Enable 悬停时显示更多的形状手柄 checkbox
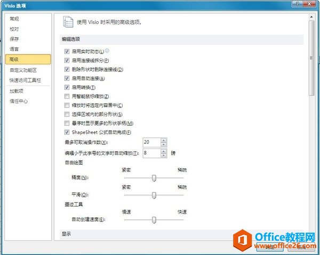 click(x=67, y=123)
